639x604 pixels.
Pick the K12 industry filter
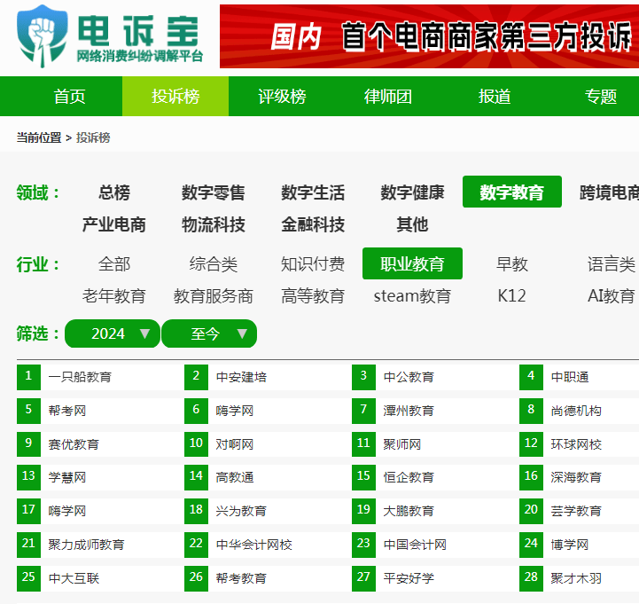pos(512,295)
